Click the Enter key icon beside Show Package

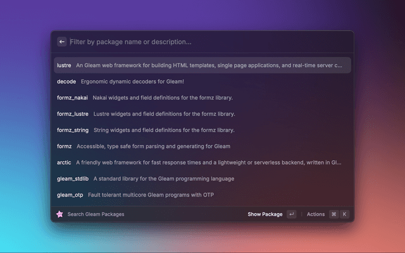[291, 214]
